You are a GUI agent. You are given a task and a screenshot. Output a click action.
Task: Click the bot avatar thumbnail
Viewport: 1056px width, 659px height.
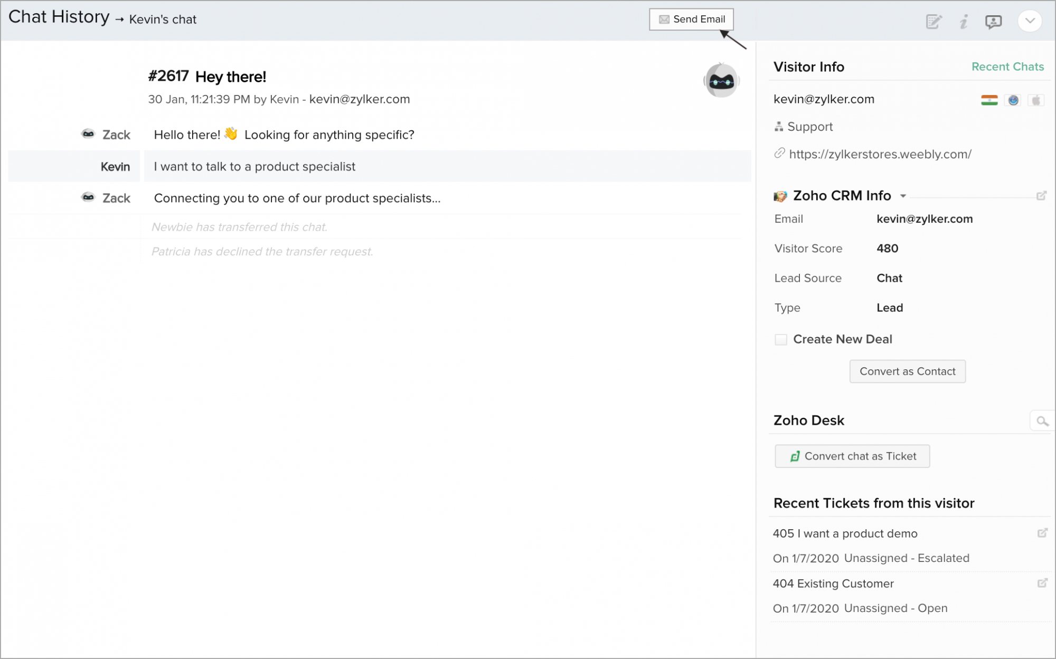point(721,81)
